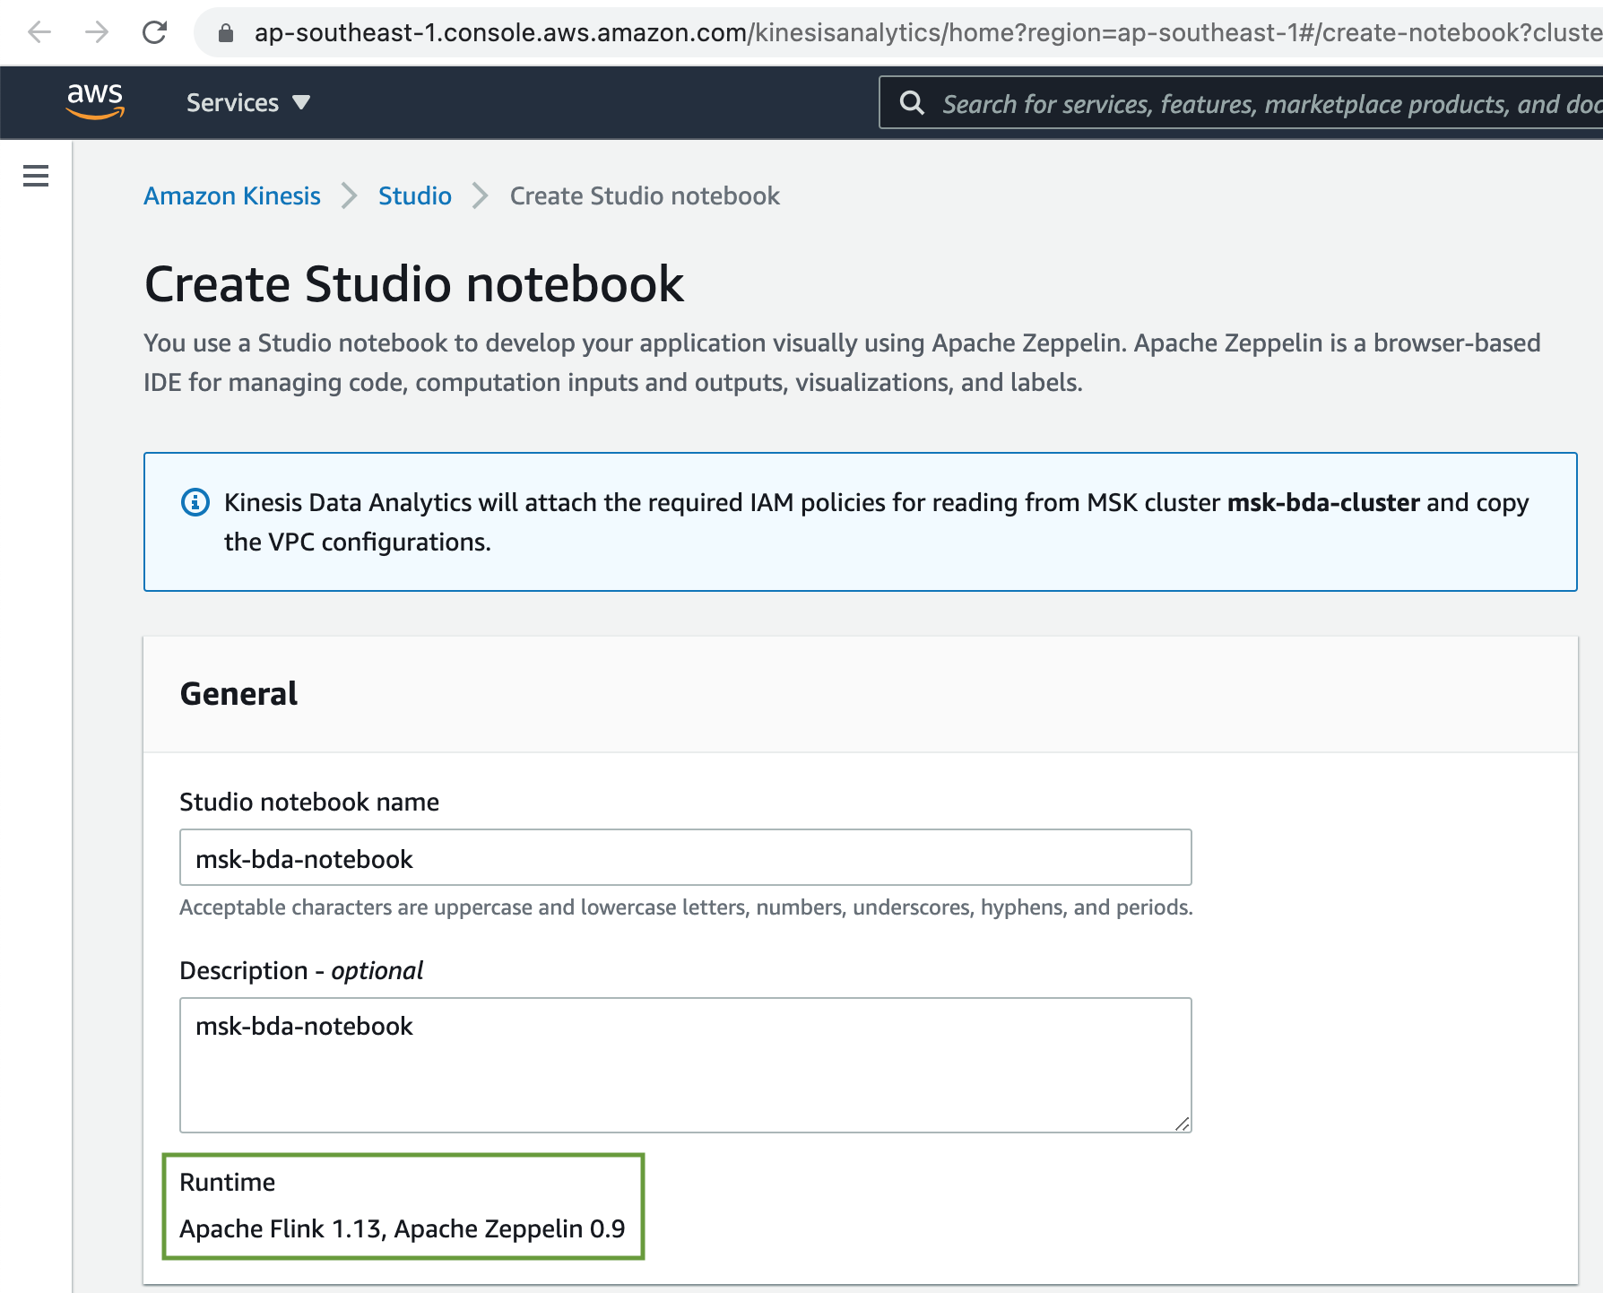Image resolution: width=1603 pixels, height=1293 pixels.
Task: Click the 'General' section heading
Action: pos(238,694)
